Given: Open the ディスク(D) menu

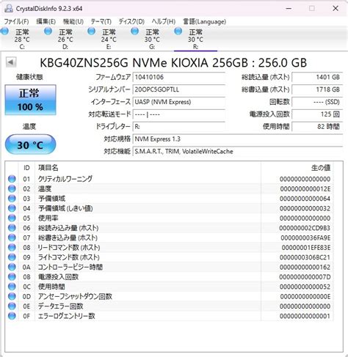Looking at the screenshot, I should click(131, 21).
